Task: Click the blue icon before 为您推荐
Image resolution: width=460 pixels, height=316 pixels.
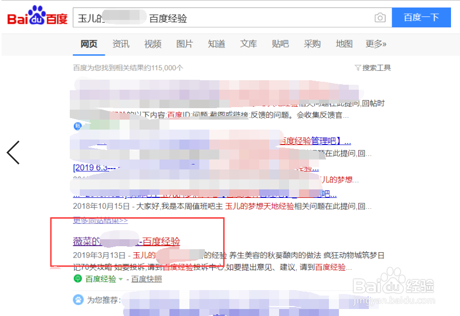Action: tap(77, 300)
